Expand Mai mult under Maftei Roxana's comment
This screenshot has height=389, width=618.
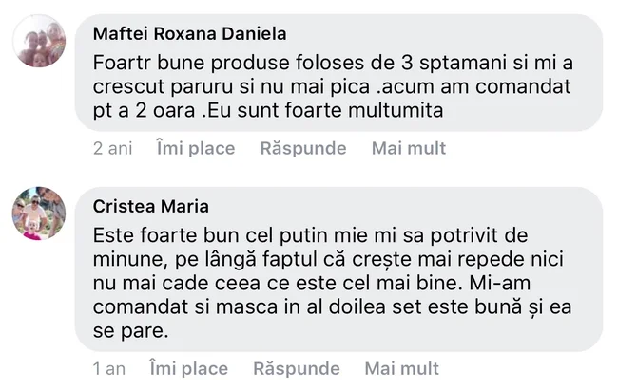(408, 148)
